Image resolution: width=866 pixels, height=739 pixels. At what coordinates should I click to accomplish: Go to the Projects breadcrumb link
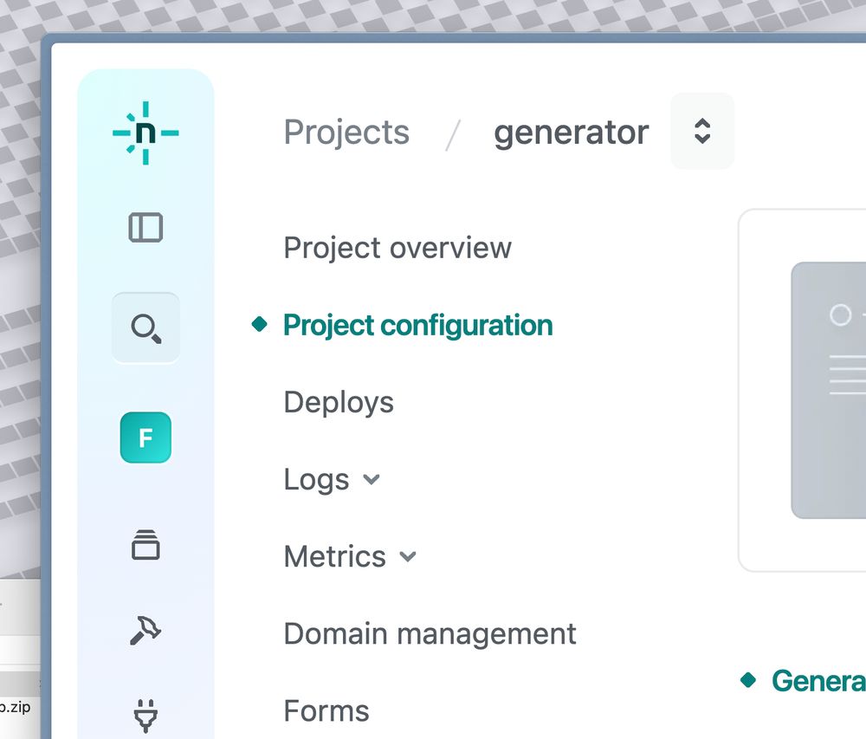coord(346,133)
